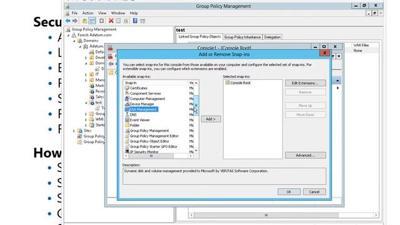Select Group Policy Object Editor snap-in icon

tap(127, 141)
